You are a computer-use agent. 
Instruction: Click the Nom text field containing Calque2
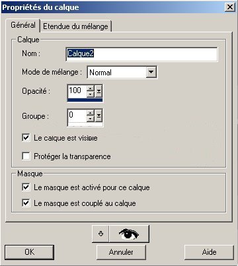141,54
